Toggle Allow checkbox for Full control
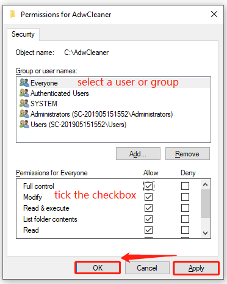 click(148, 186)
